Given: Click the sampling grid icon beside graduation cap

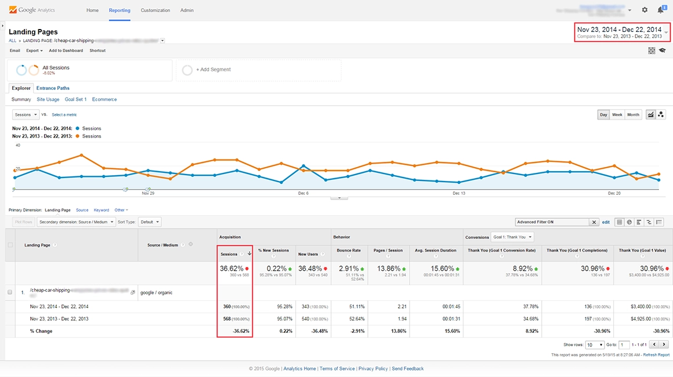Looking at the screenshot, I should click(652, 50).
